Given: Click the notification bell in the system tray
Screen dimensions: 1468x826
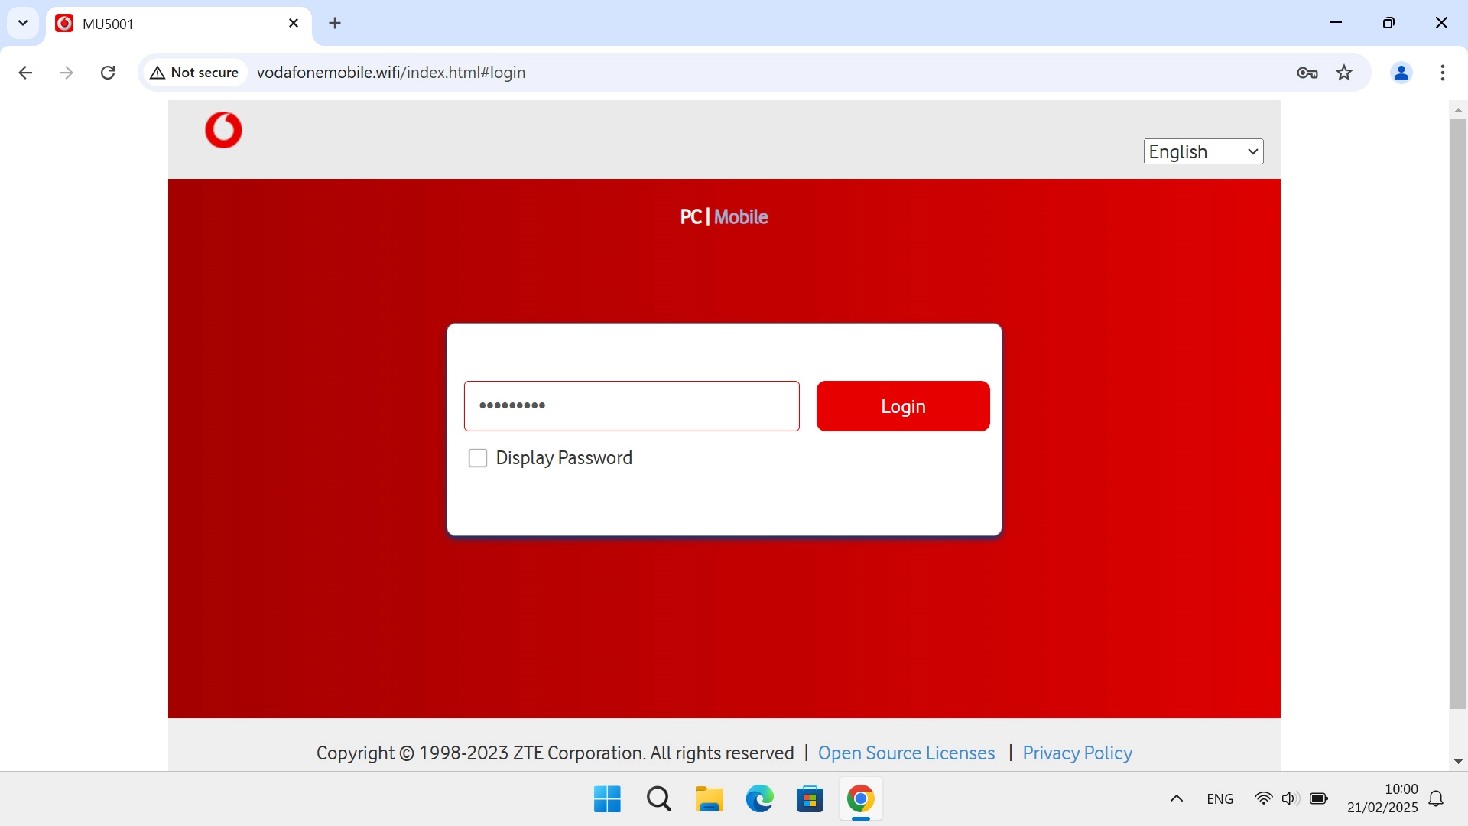Looking at the screenshot, I should coord(1437,798).
